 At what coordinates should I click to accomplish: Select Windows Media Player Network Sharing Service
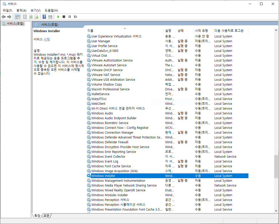point(167,186)
